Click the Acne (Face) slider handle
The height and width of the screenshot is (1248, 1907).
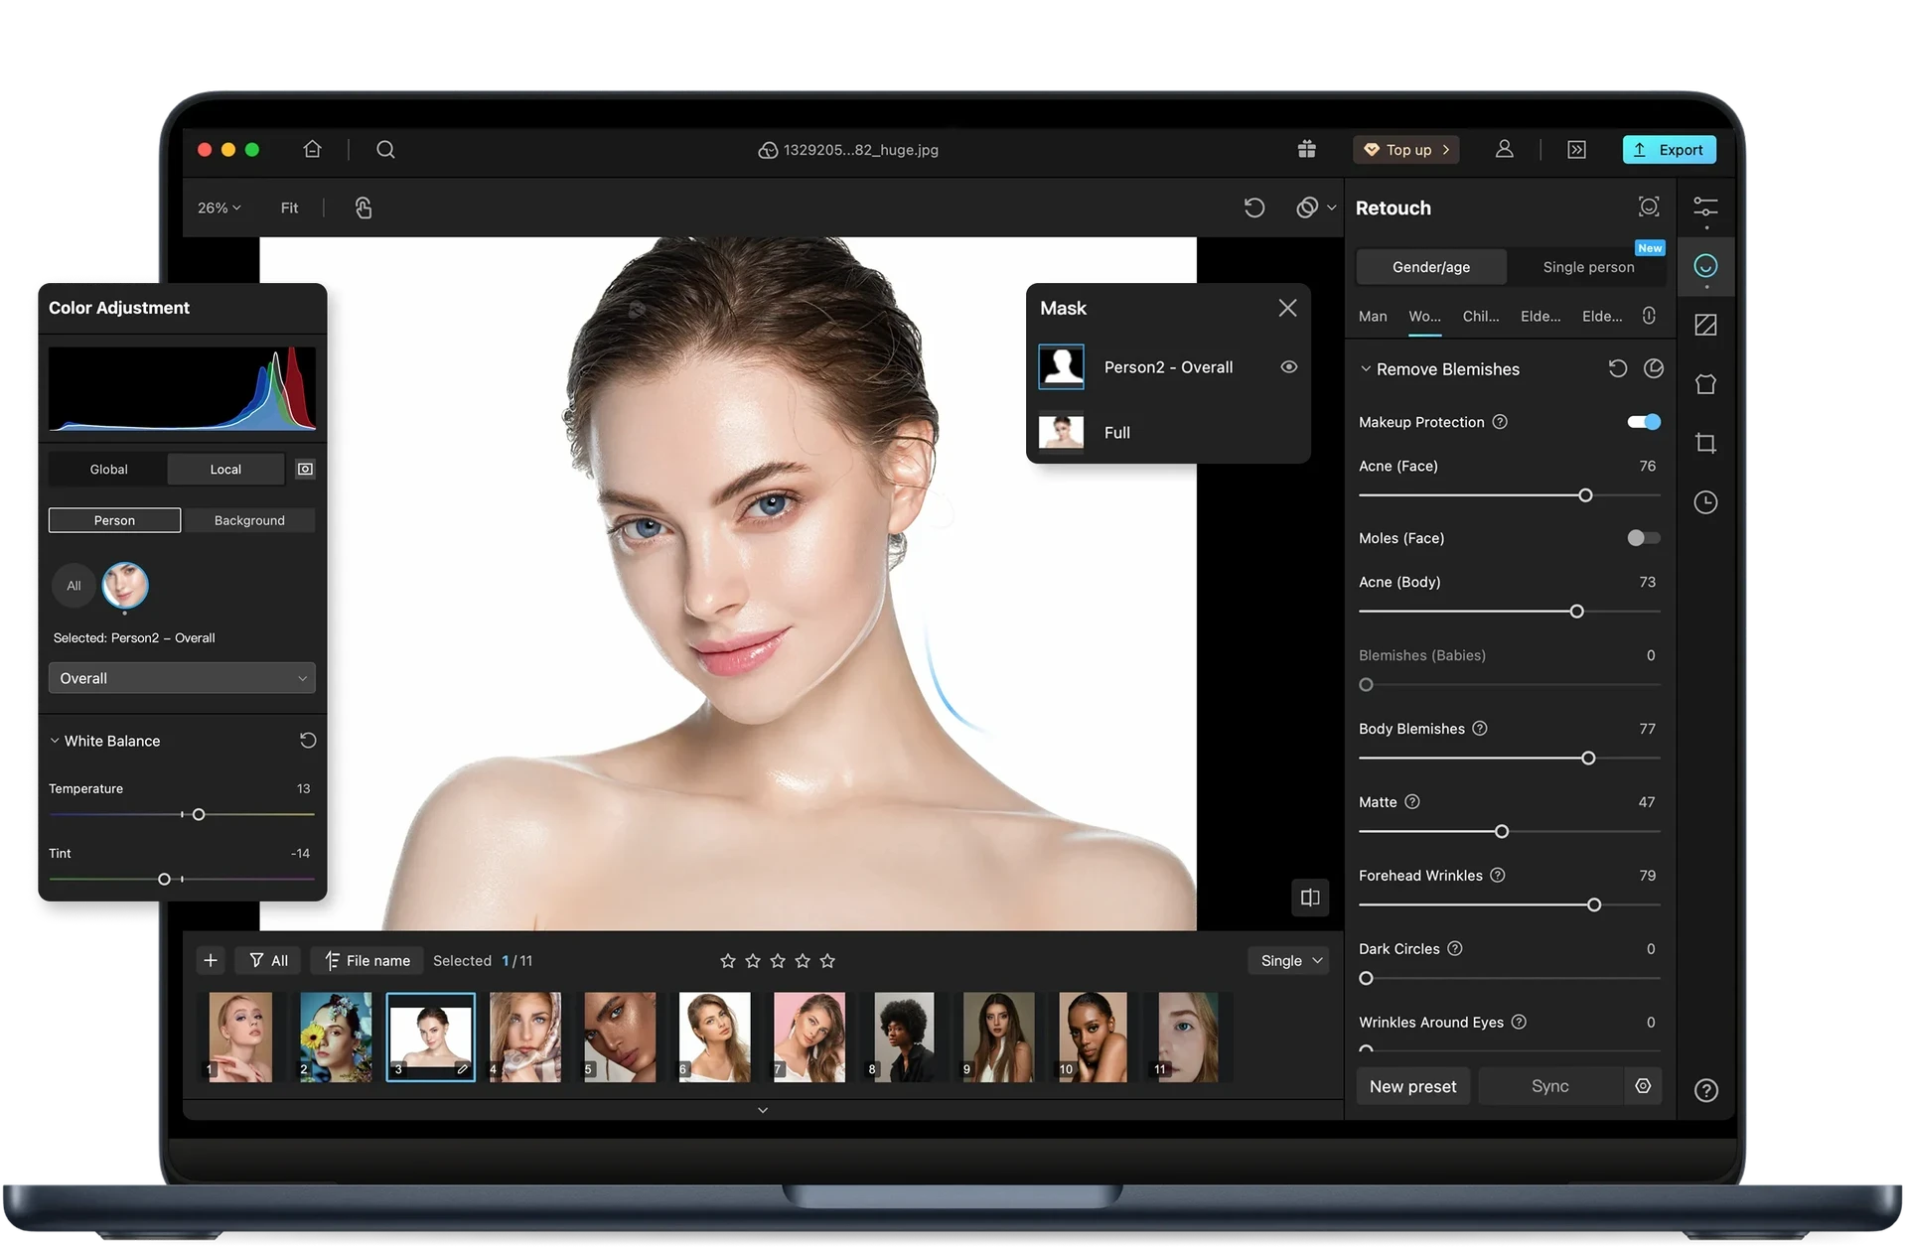click(x=1585, y=495)
